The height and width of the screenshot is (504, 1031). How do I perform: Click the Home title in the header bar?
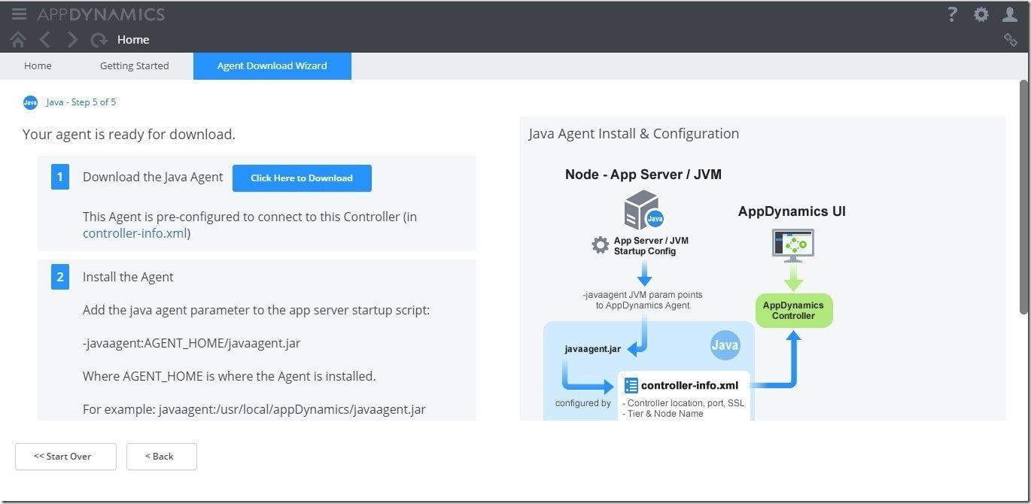point(133,40)
